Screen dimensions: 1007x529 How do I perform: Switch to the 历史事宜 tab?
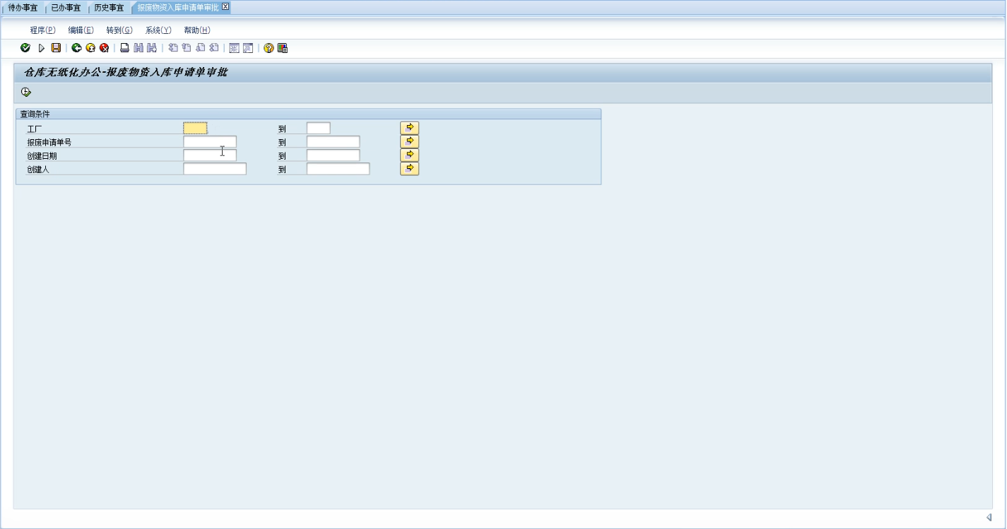point(109,8)
